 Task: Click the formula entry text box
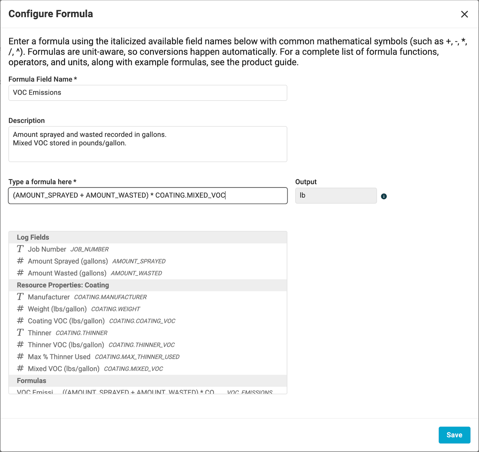pos(148,196)
